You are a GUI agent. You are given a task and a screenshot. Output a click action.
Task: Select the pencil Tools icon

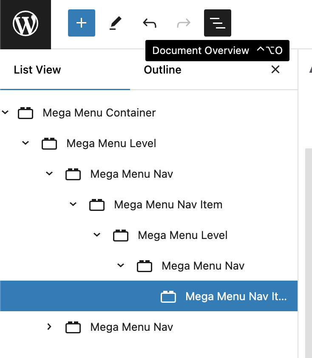coord(113,23)
